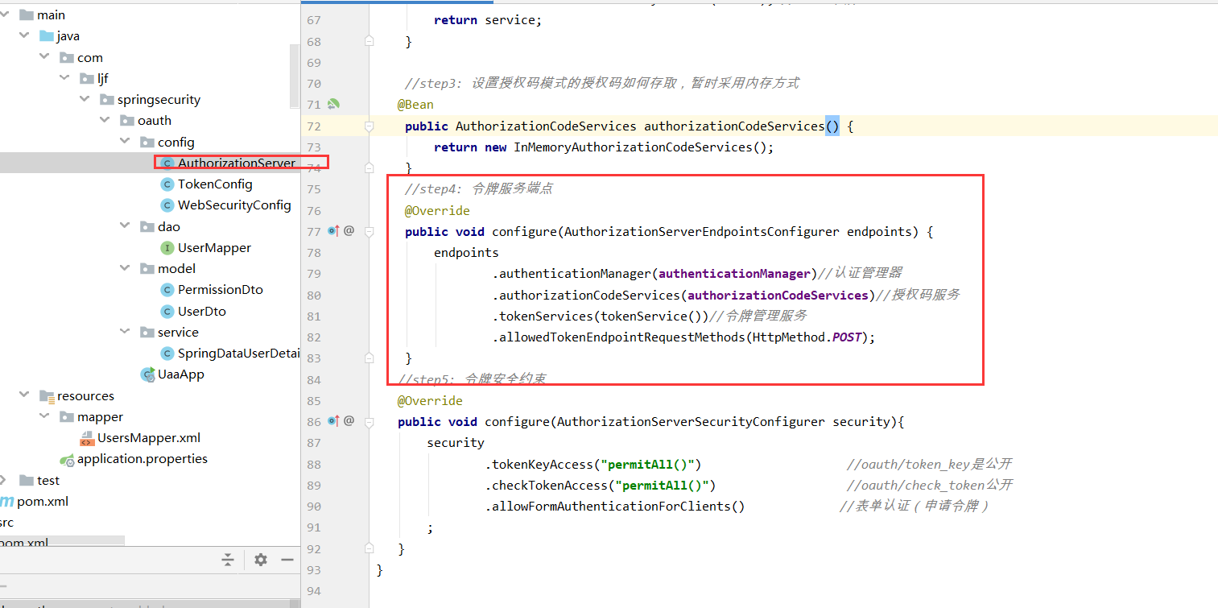1218x608 pixels.
Task: Open the panel settings gear
Action: pyautogui.click(x=261, y=560)
